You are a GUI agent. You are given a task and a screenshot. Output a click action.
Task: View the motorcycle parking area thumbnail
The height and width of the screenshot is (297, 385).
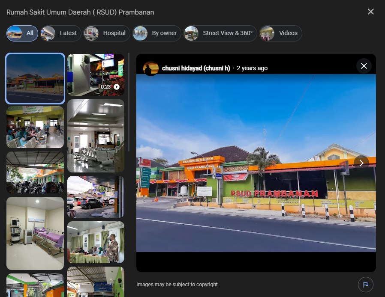pyautogui.click(x=35, y=172)
